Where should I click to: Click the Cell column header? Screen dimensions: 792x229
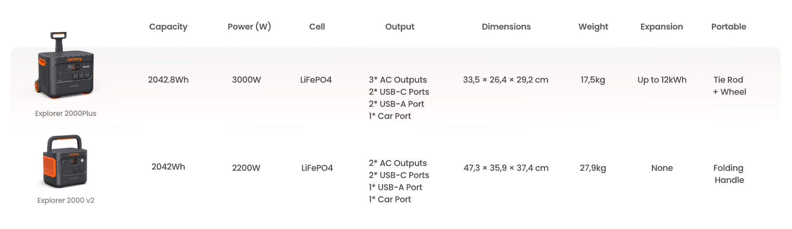(x=317, y=27)
